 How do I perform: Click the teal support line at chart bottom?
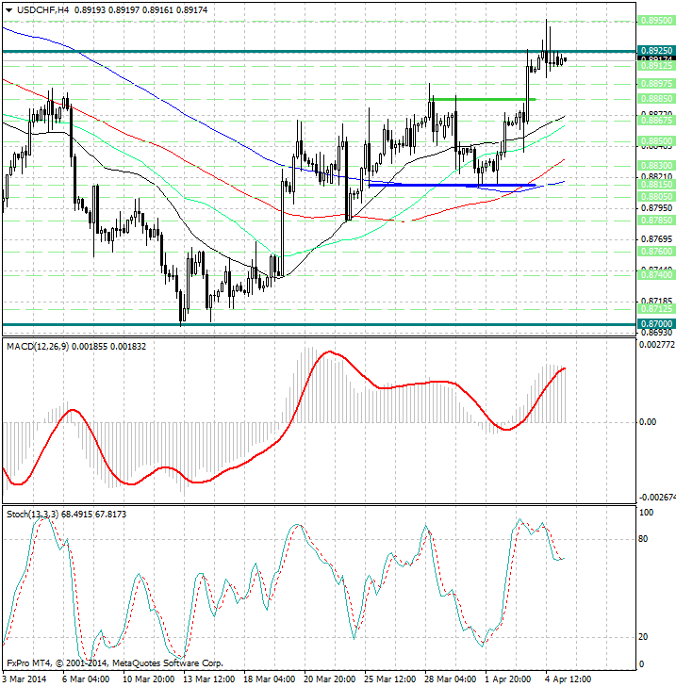pyautogui.click(x=283, y=324)
